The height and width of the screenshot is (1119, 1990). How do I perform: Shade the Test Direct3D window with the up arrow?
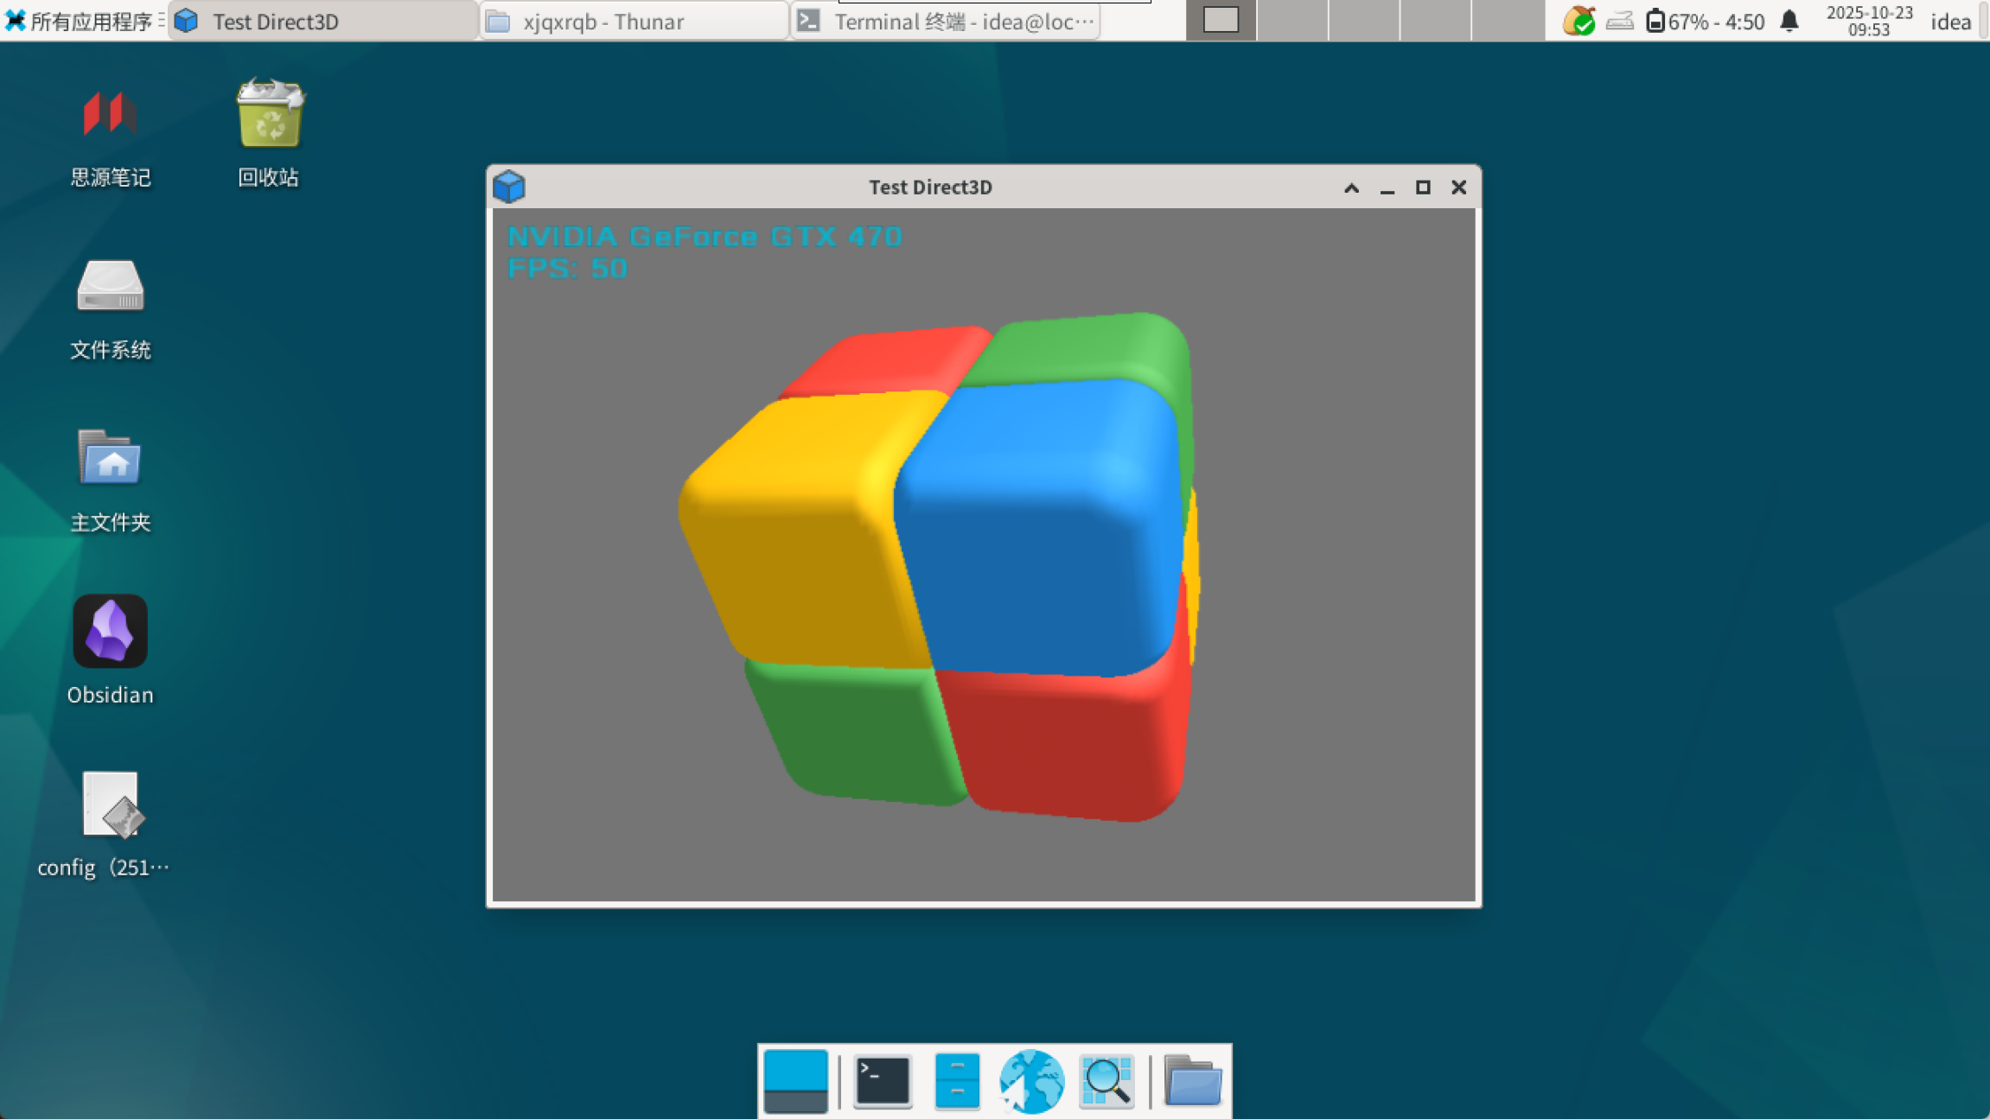tap(1351, 188)
